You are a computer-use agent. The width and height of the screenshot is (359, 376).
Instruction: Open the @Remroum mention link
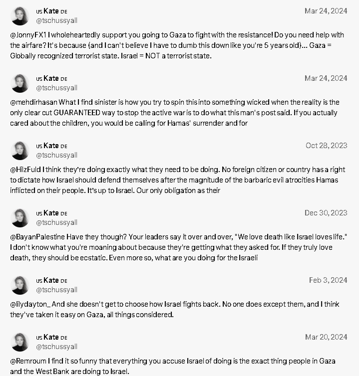pyautogui.click(x=28, y=362)
